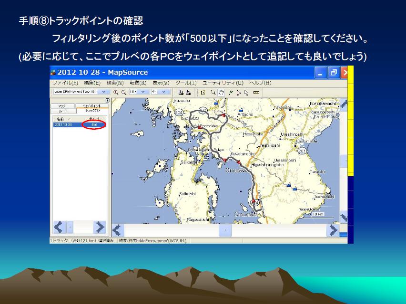Image resolution: width=406 pixels, height=304 pixels.
Task: Select the map selection tool
Action: point(203,92)
